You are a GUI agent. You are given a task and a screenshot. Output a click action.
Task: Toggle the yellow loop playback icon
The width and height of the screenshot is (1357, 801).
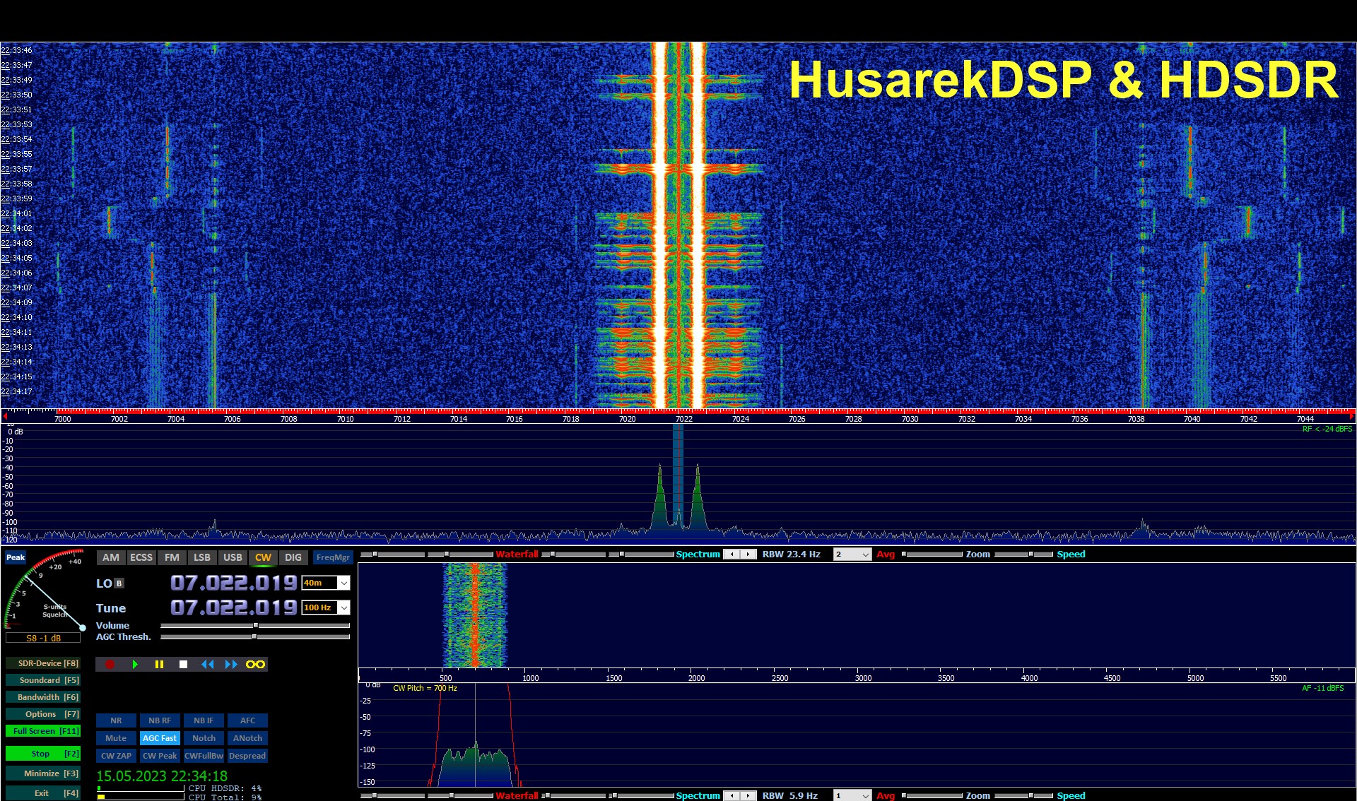[255, 664]
